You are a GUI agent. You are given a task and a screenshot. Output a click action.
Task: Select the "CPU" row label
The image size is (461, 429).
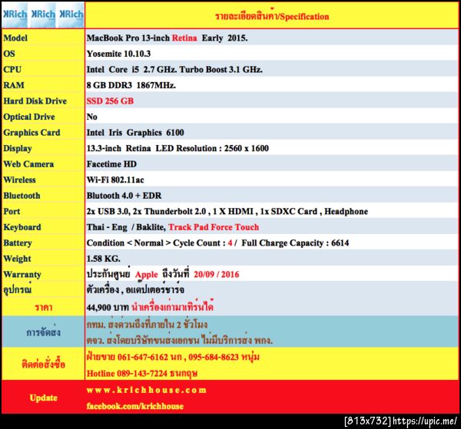pyautogui.click(x=12, y=70)
